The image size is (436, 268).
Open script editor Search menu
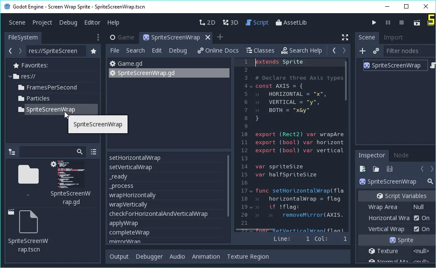pos(136,50)
